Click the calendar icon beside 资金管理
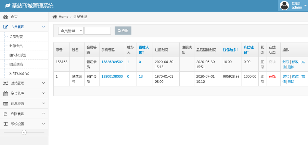This screenshot has width=308, height=145. [5, 93]
